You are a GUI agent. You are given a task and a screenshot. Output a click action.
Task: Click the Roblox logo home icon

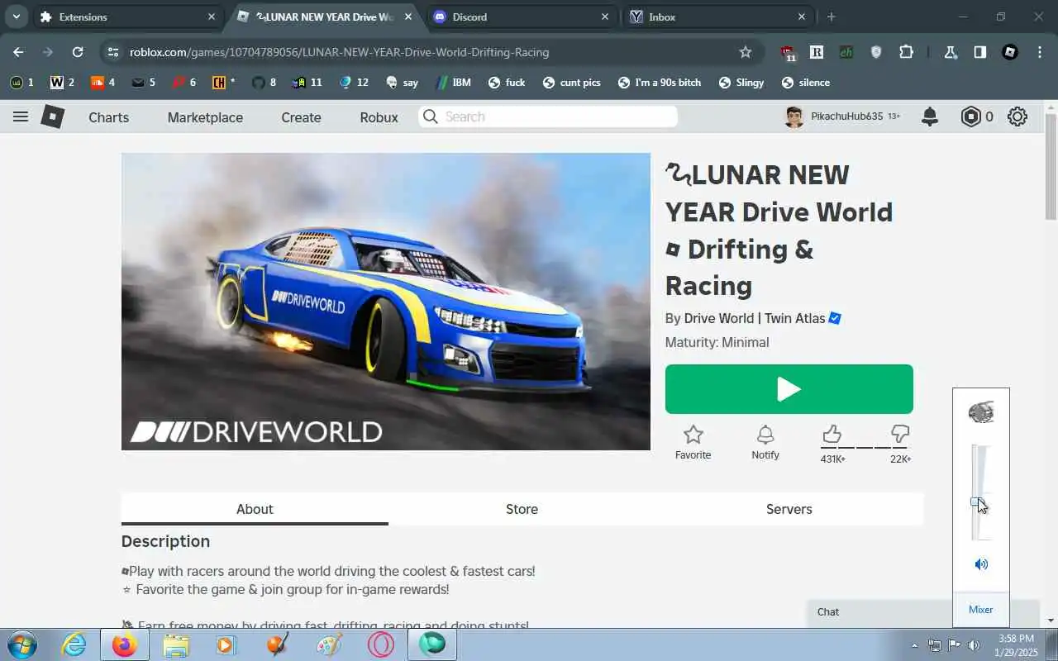(x=53, y=117)
